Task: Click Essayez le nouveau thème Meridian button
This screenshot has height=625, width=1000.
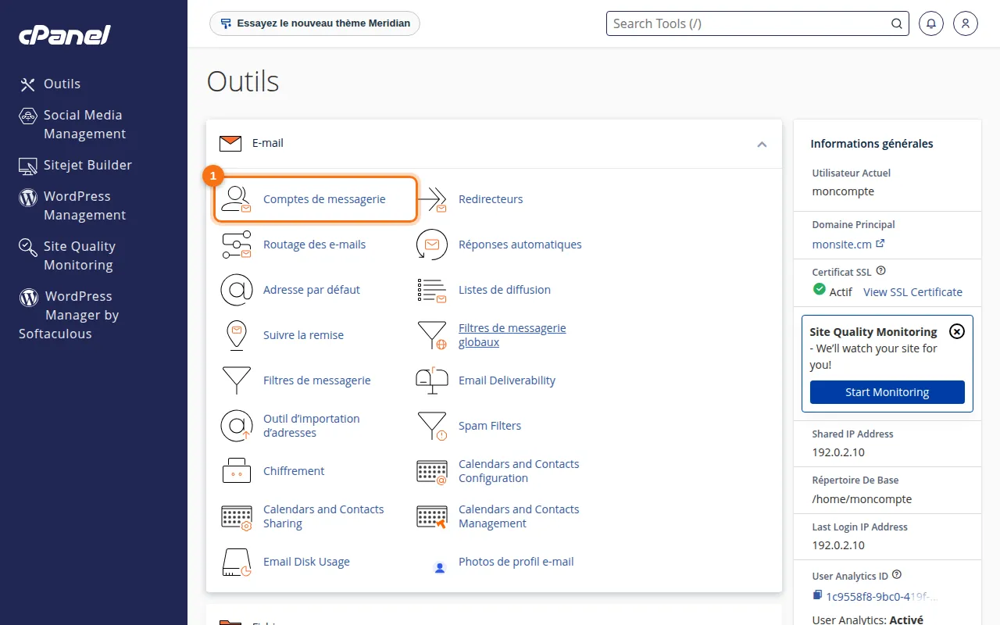Action: coord(315,23)
